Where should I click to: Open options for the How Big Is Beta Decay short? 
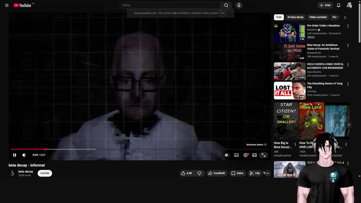click(x=295, y=144)
